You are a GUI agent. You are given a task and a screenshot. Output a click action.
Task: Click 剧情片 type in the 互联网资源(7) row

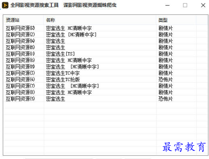165,86
